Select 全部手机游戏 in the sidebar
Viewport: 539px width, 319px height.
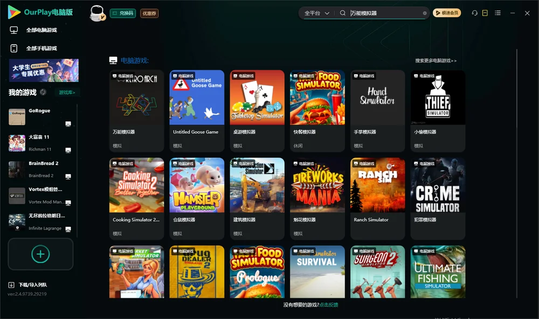click(42, 48)
